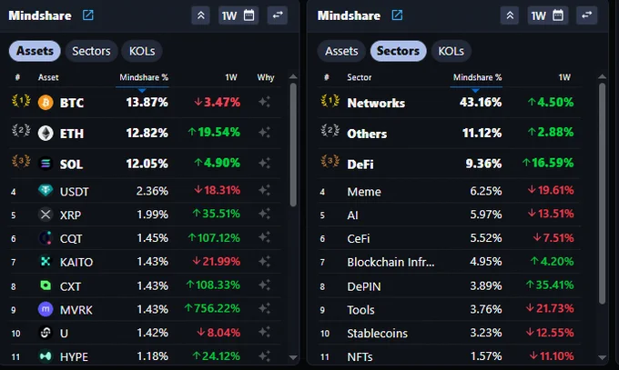Select Assets tab in left panel
This screenshot has height=370, width=619.
[35, 51]
